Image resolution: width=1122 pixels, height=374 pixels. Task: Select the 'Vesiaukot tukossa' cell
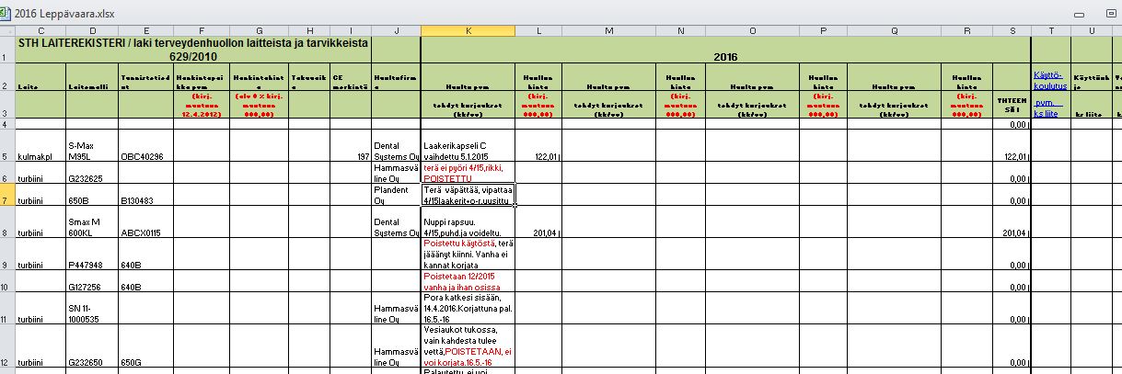pyautogui.click(x=468, y=346)
